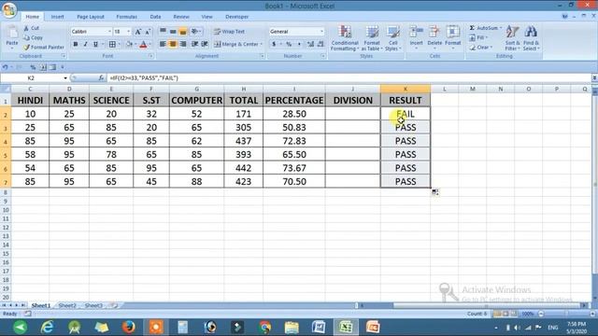The width and height of the screenshot is (598, 336).
Task: Click the Auto Fill Options button
Action: [x=435, y=192]
